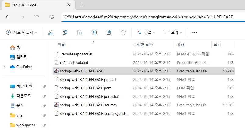Unpin 문서 using its pin icon
Image resolution: width=245 pixels, height=130 pixels.
pos(45,106)
